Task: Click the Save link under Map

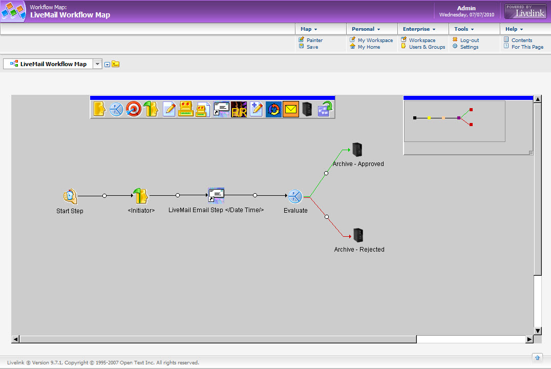Action: click(312, 47)
